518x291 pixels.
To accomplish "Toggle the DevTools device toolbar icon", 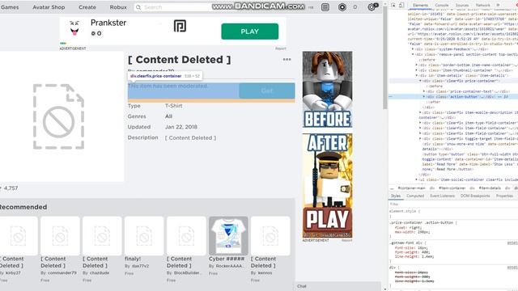I will pos(401,5).
